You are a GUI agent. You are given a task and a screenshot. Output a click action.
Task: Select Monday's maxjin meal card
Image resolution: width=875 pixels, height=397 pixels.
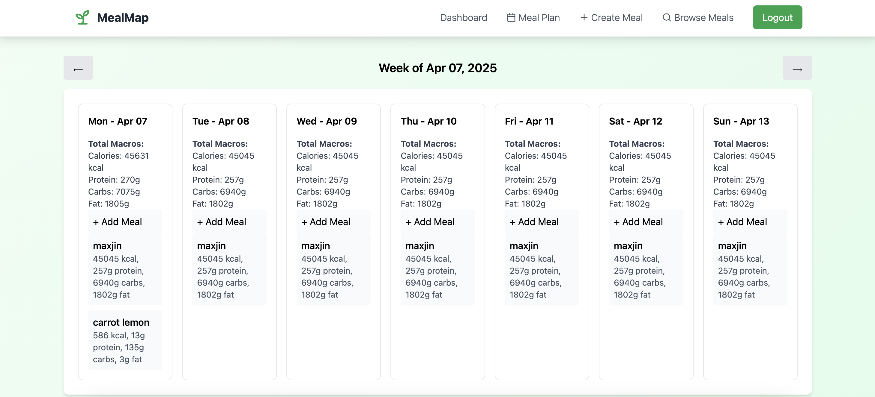[125, 269]
